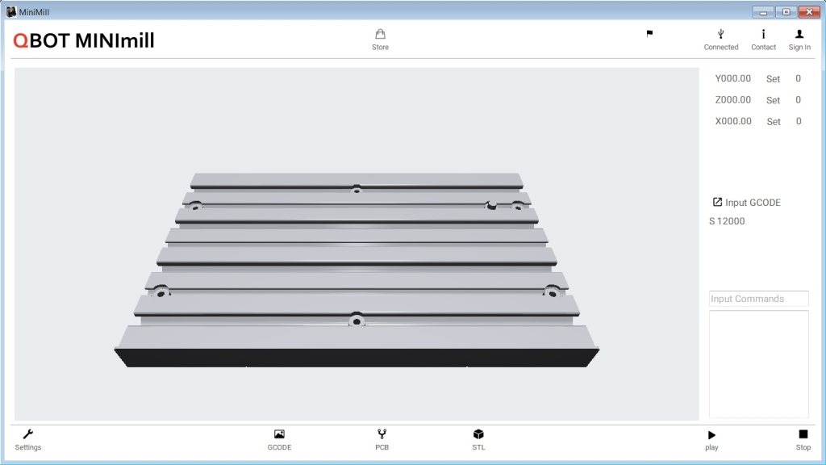The width and height of the screenshot is (826, 465).
Task: Open the Store shopping bag icon
Action: point(380,35)
